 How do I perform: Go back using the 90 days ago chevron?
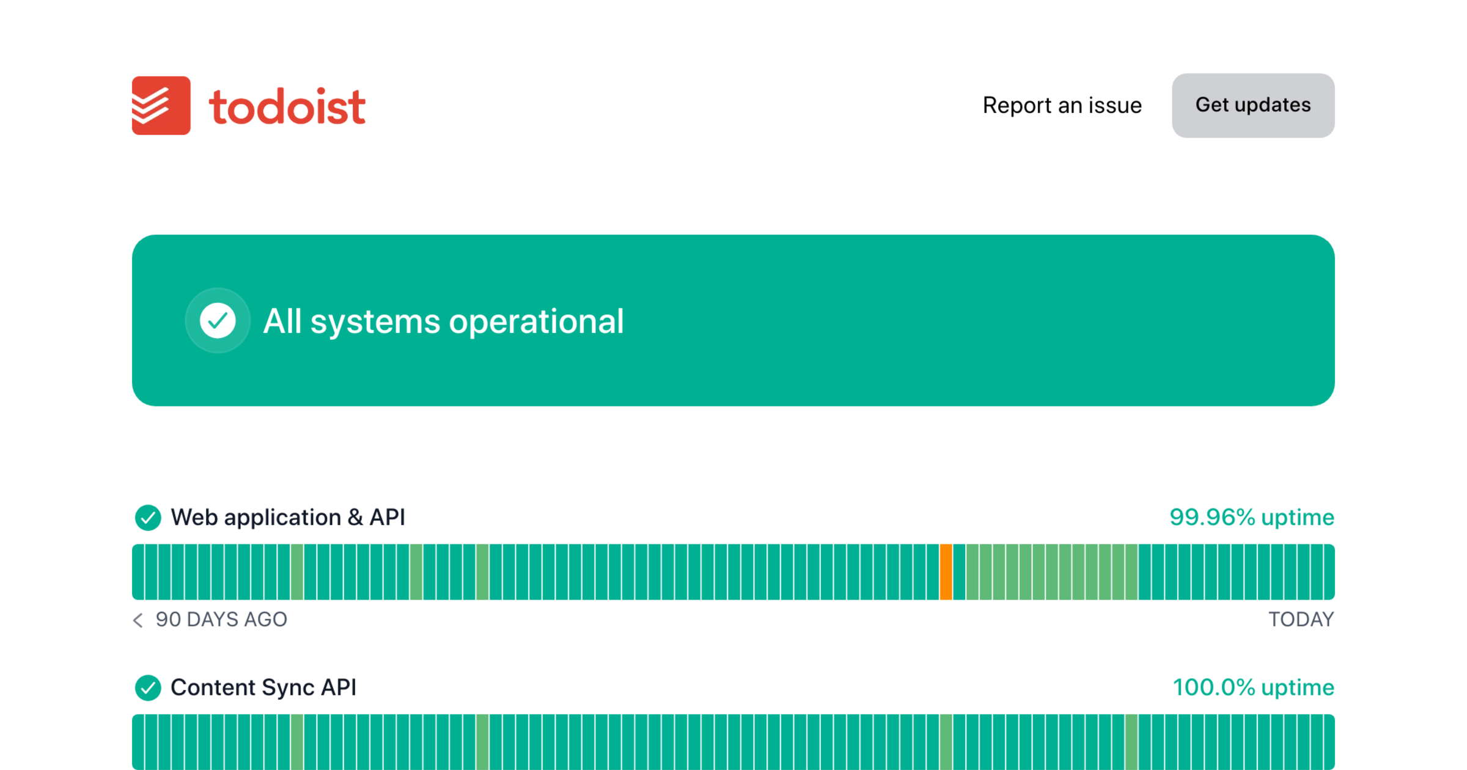pos(138,620)
